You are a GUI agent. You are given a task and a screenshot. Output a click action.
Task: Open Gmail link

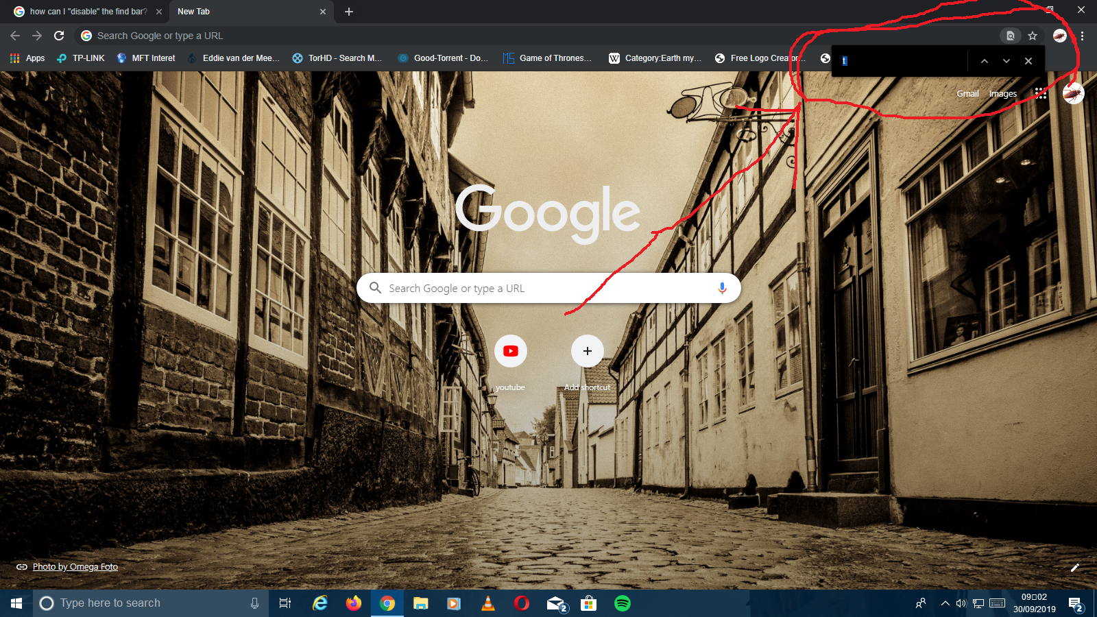(x=967, y=94)
